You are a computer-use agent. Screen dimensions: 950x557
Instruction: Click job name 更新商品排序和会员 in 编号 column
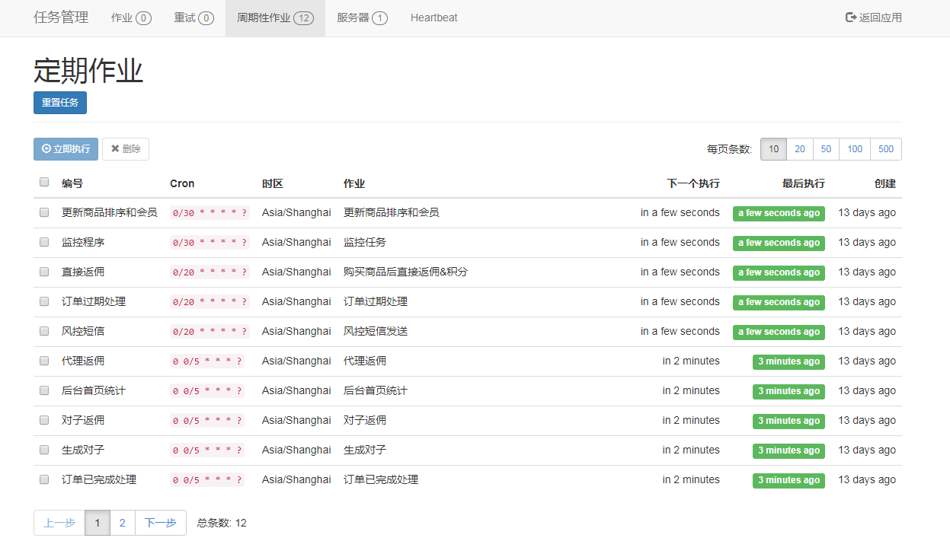click(x=110, y=212)
